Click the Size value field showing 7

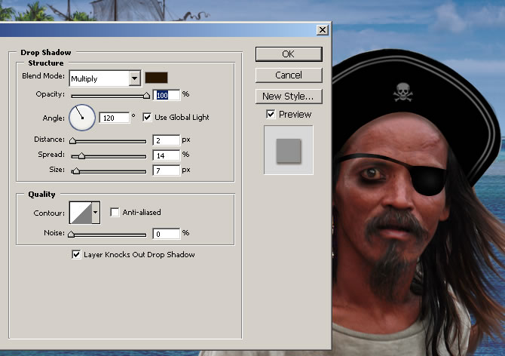tap(166, 170)
